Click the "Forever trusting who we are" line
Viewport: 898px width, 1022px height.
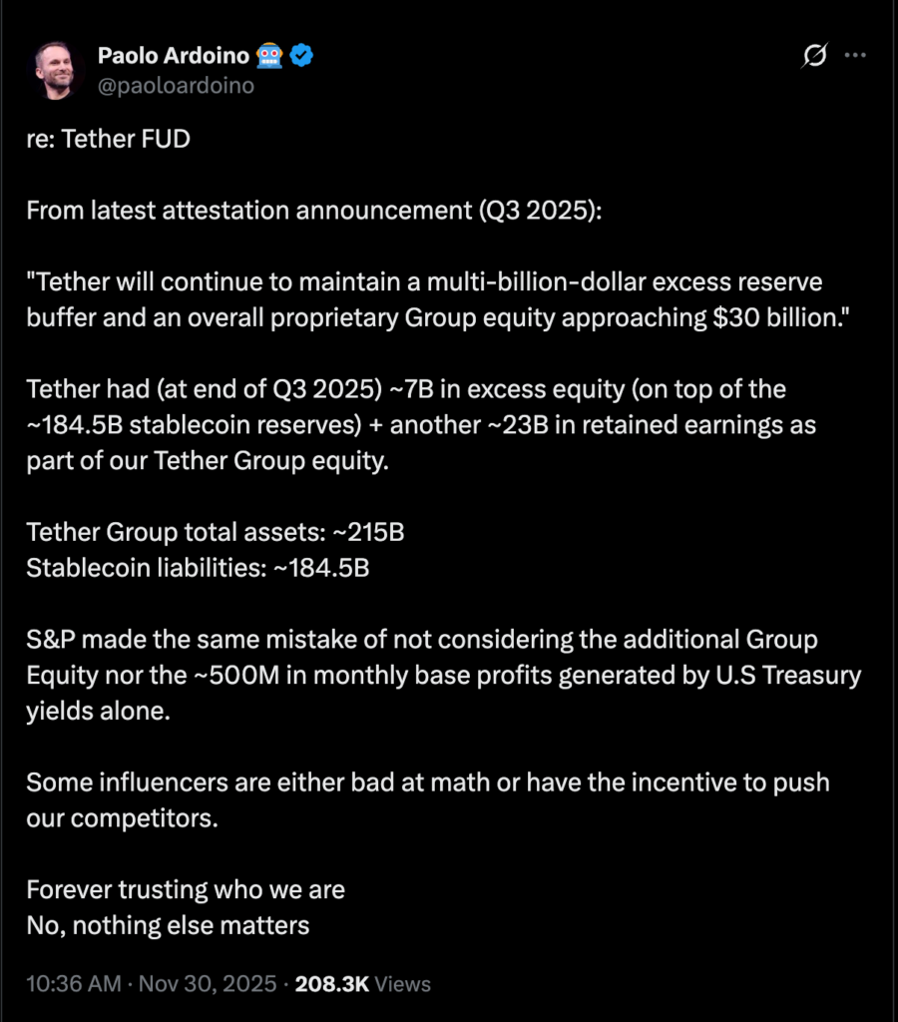186,889
